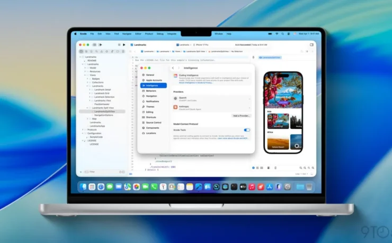Image resolution: width=392 pixels, height=243 pixels.
Task: Select Source Control in Settings sidebar
Action: point(154,123)
